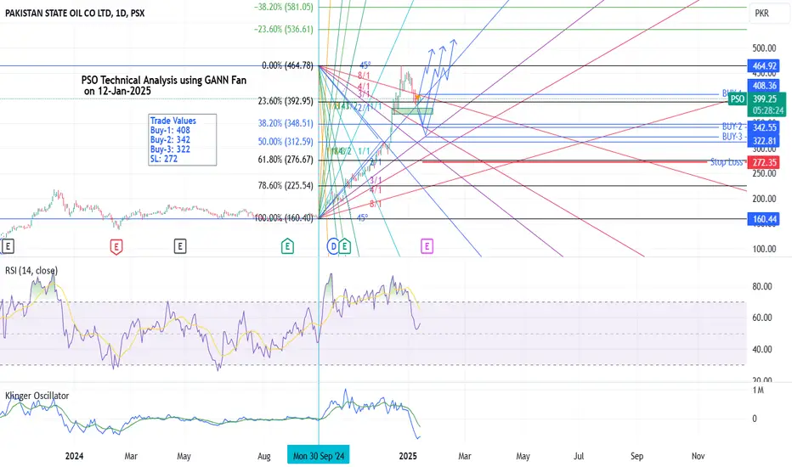Click the Stop Loss line label

727,162
